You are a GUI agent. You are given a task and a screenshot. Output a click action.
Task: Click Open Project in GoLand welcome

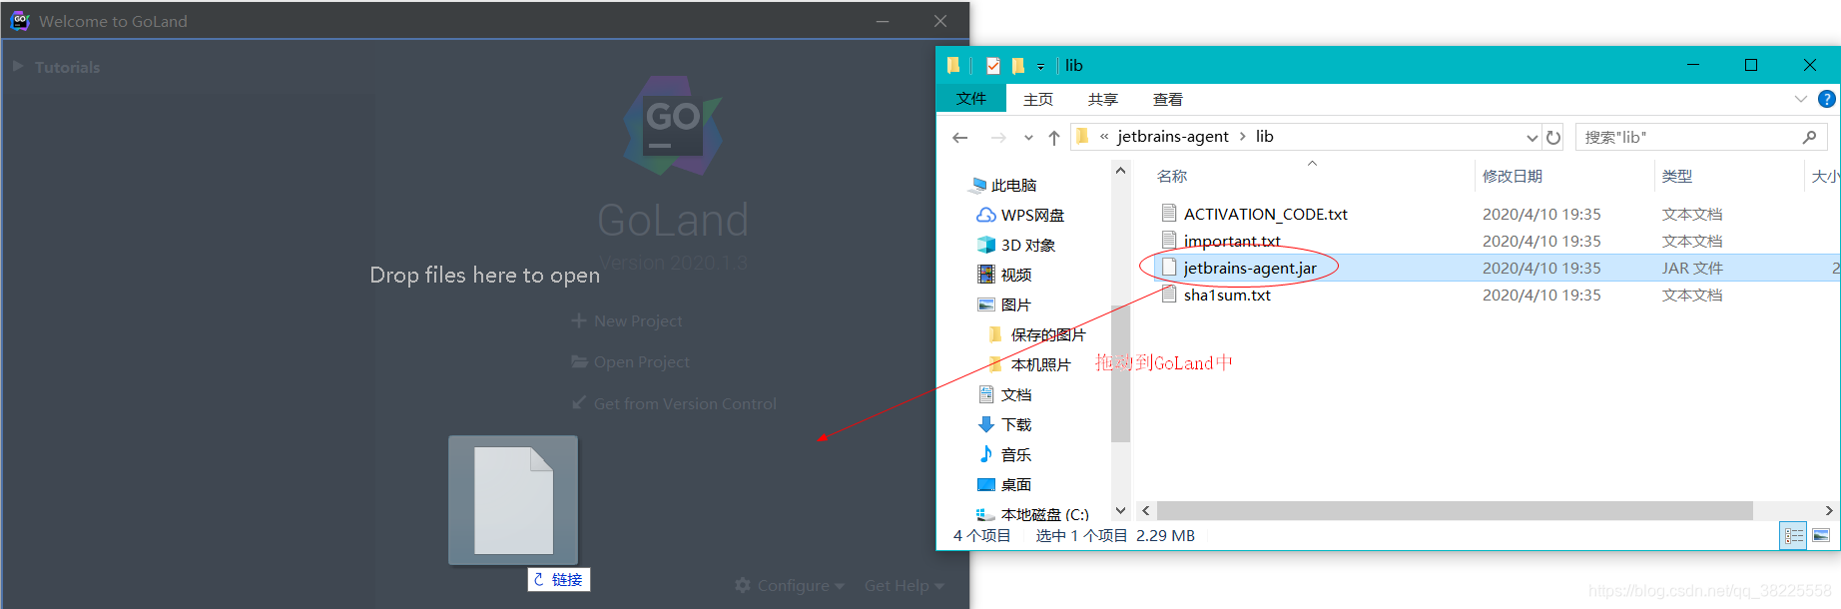(630, 361)
